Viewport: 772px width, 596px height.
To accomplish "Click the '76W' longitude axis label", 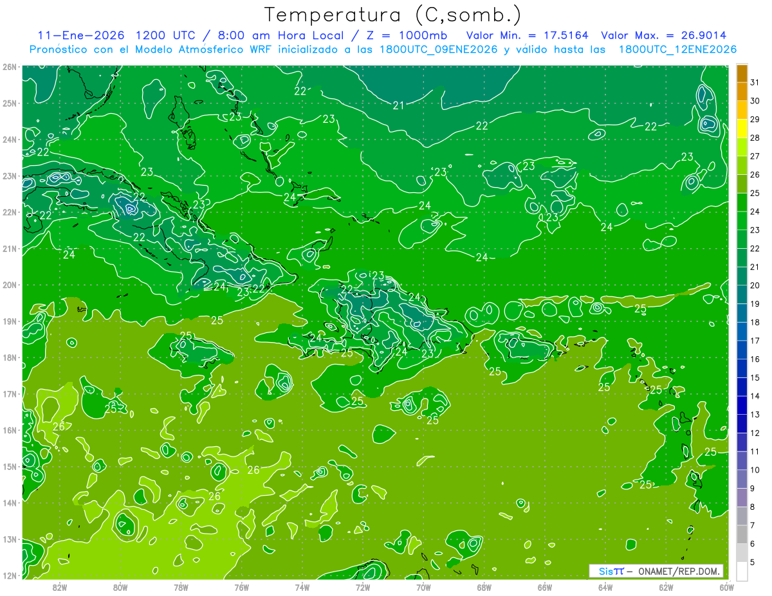I will [242, 587].
